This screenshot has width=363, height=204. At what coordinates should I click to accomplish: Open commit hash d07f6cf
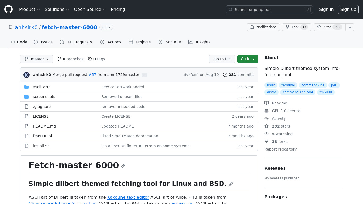[x=191, y=75]
